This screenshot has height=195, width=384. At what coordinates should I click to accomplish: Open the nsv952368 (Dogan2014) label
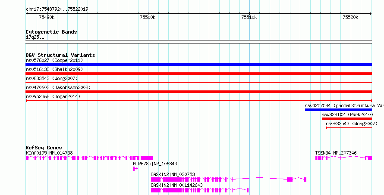53,96
